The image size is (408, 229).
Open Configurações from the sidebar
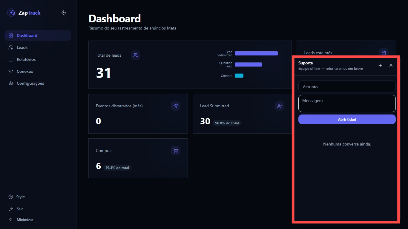[x=38, y=83]
